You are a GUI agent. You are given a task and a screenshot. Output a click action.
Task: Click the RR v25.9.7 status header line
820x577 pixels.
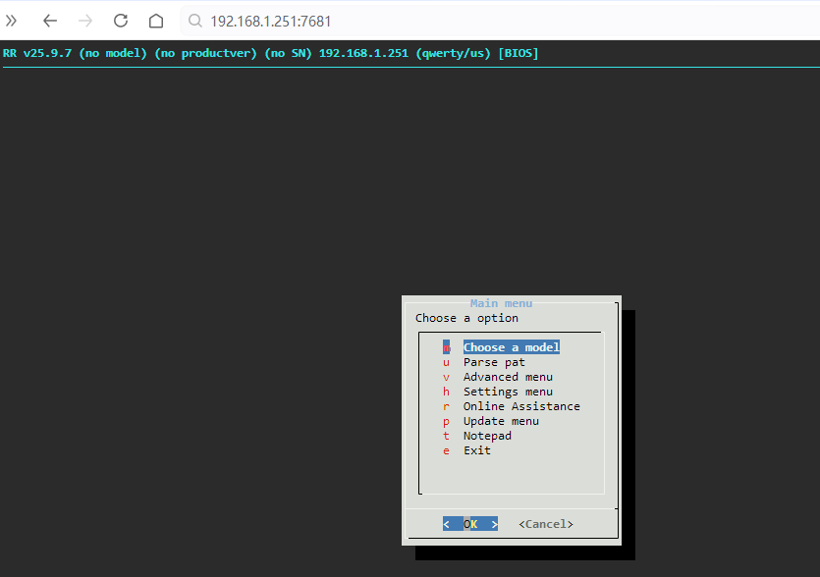(271, 53)
